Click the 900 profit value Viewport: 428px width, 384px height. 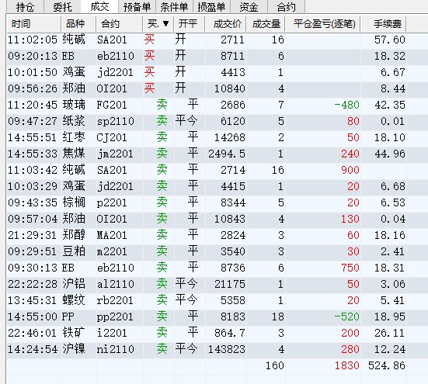(x=350, y=171)
